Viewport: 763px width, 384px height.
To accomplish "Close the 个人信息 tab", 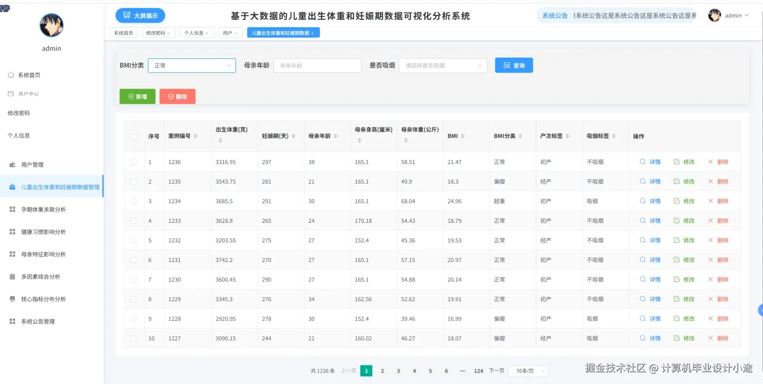I will [207, 33].
